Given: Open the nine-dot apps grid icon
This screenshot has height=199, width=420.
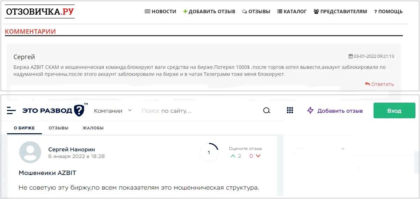Looking at the screenshot, I should point(290,110).
